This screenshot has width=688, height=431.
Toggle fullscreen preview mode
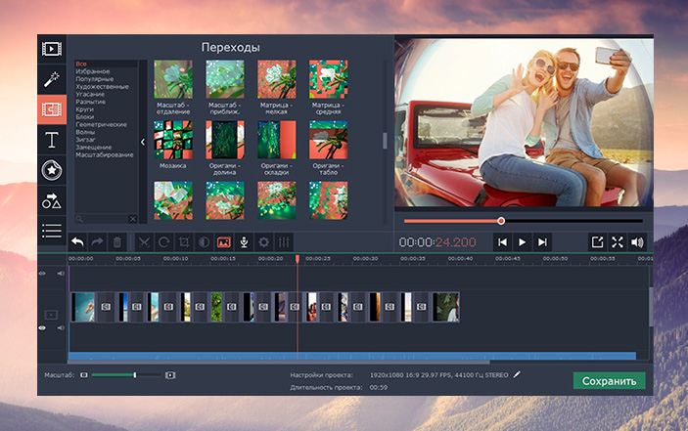[x=618, y=241]
